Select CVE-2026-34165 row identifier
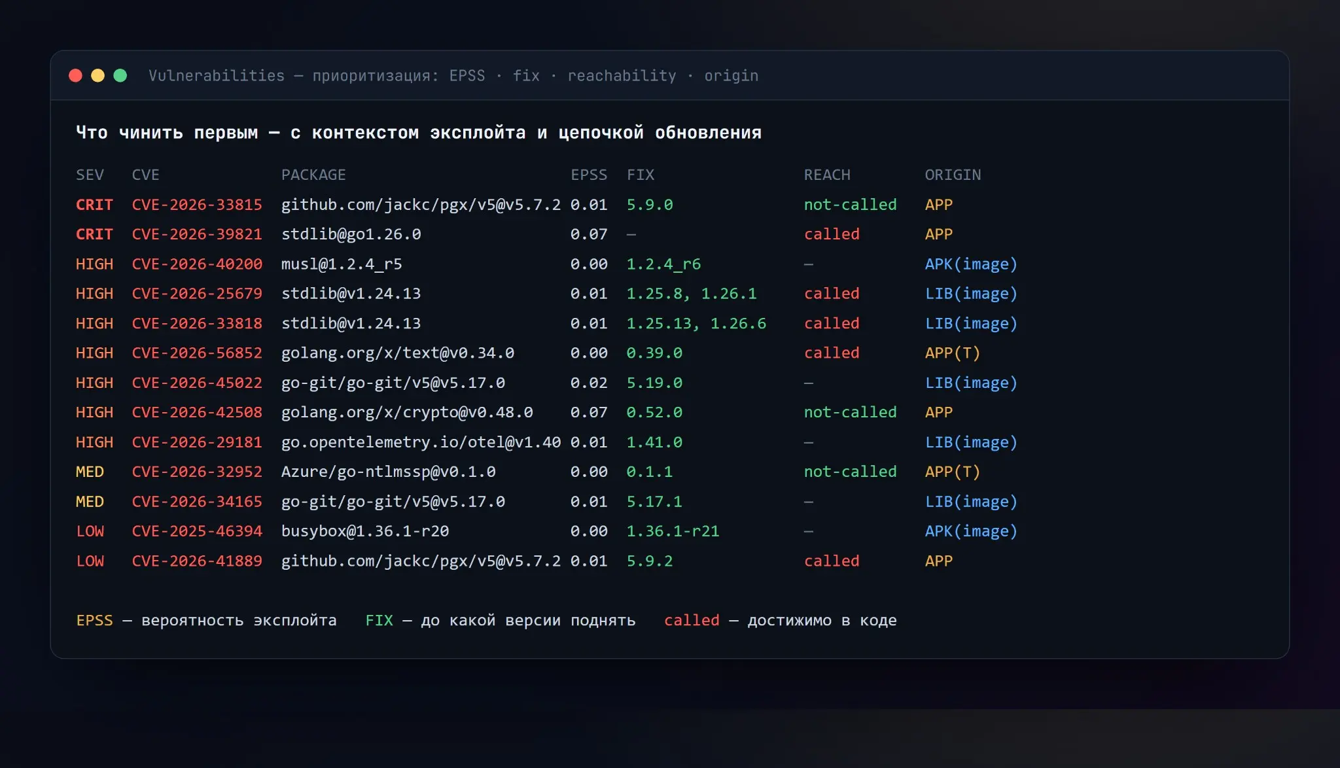The image size is (1340, 768). point(197,502)
